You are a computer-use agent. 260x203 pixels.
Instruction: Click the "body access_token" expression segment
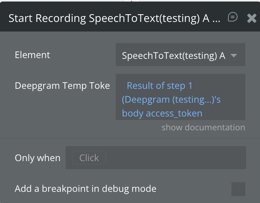tap(162, 113)
